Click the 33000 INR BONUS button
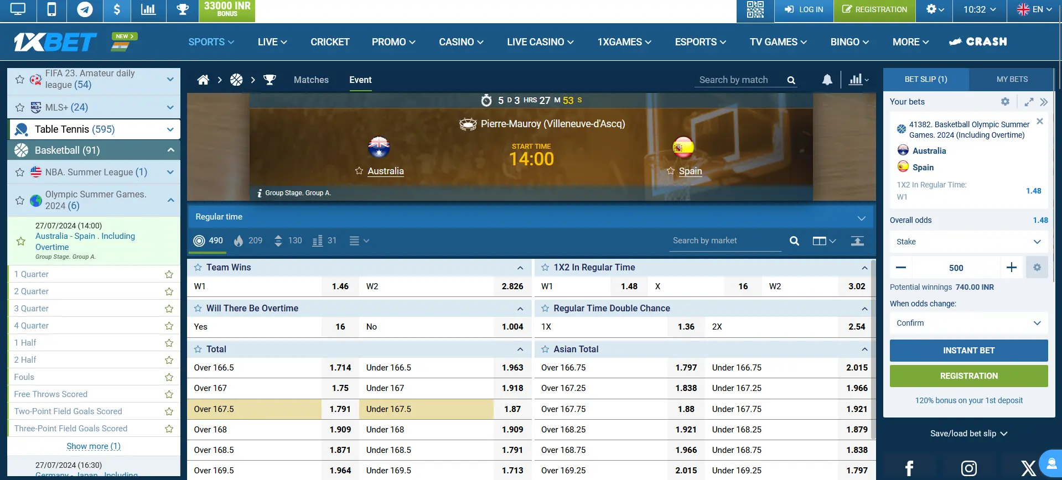Screen dimensions: 1062x480 pos(227,10)
